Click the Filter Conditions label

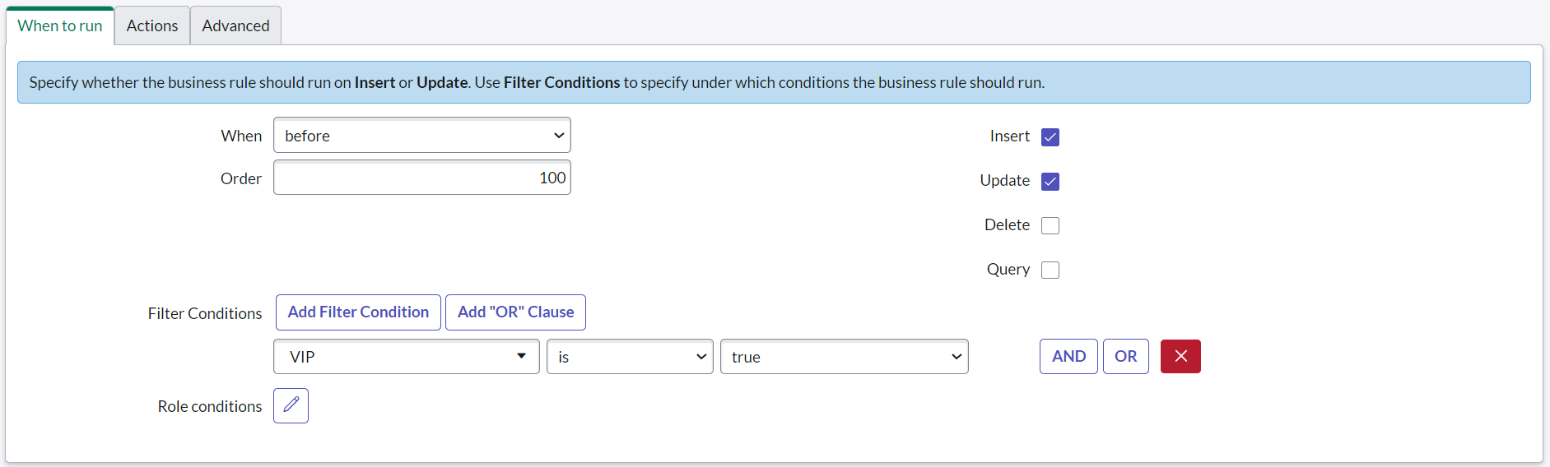[205, 313]
